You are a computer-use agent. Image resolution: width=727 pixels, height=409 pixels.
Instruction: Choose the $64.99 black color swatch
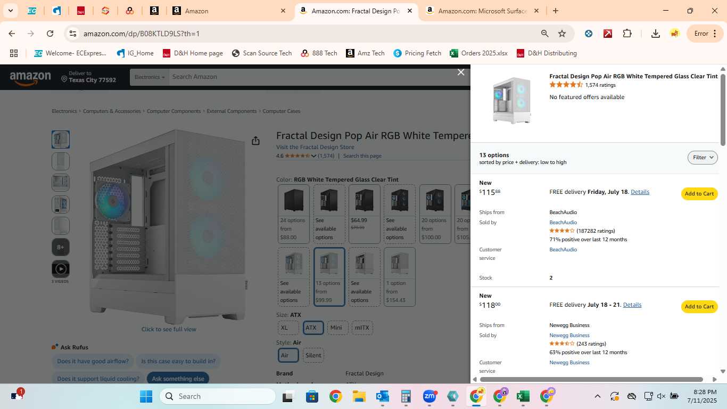365,214
